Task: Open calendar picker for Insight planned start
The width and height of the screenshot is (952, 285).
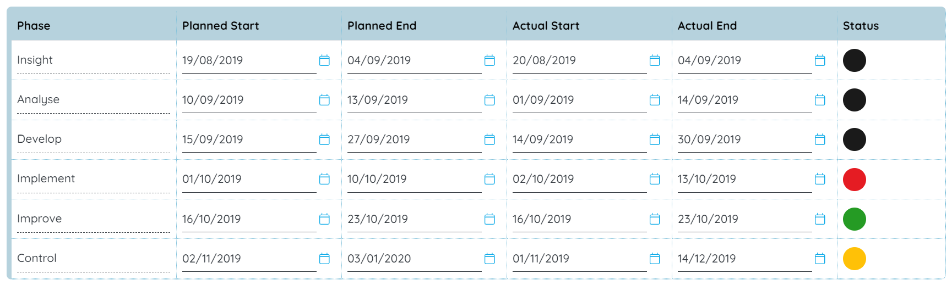Action: (324, 60)
